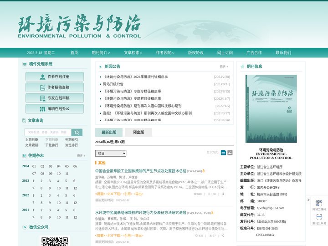
Task: Click share icon of PFOA article
Action: point(223,194)
